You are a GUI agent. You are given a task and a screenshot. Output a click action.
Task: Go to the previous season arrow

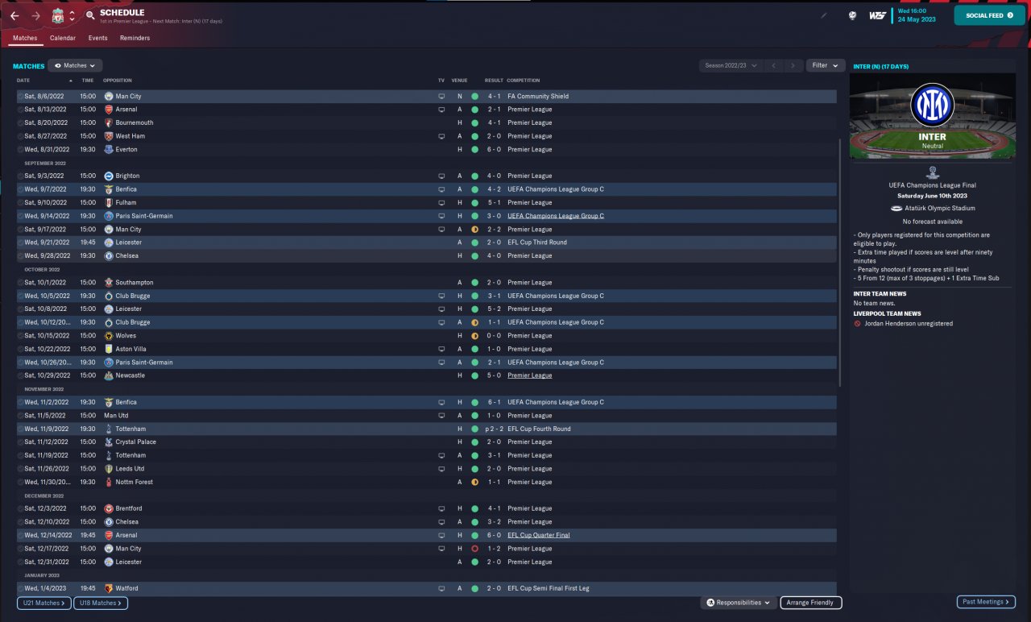773,65
